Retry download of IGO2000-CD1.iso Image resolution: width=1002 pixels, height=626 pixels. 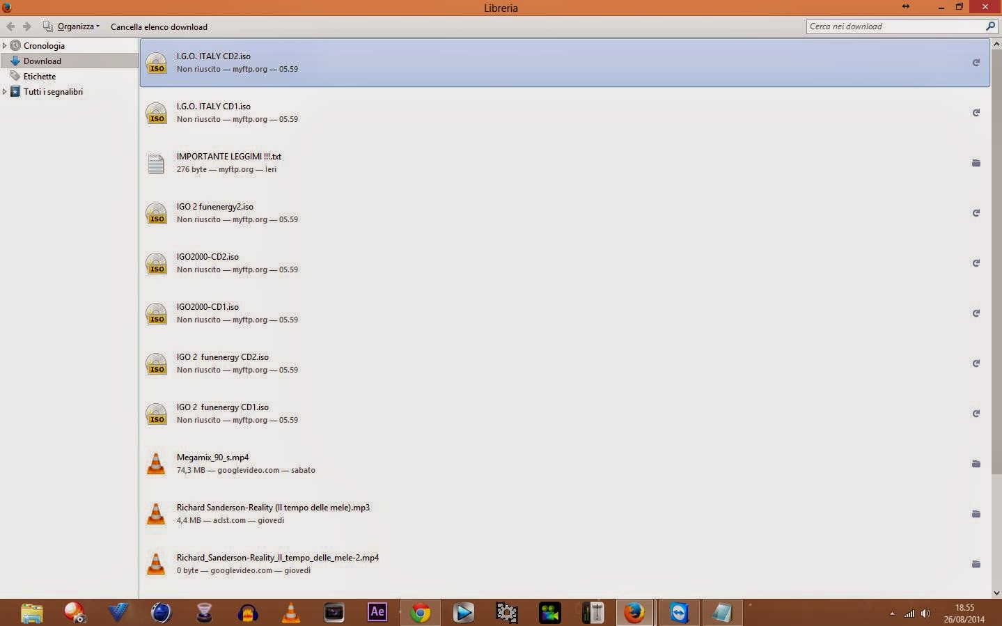click(x=976, y=313)
